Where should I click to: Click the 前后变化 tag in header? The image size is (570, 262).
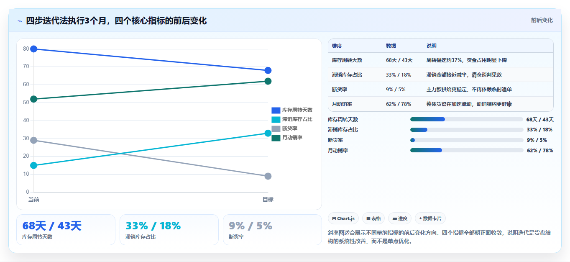click(x=542, y=20)
